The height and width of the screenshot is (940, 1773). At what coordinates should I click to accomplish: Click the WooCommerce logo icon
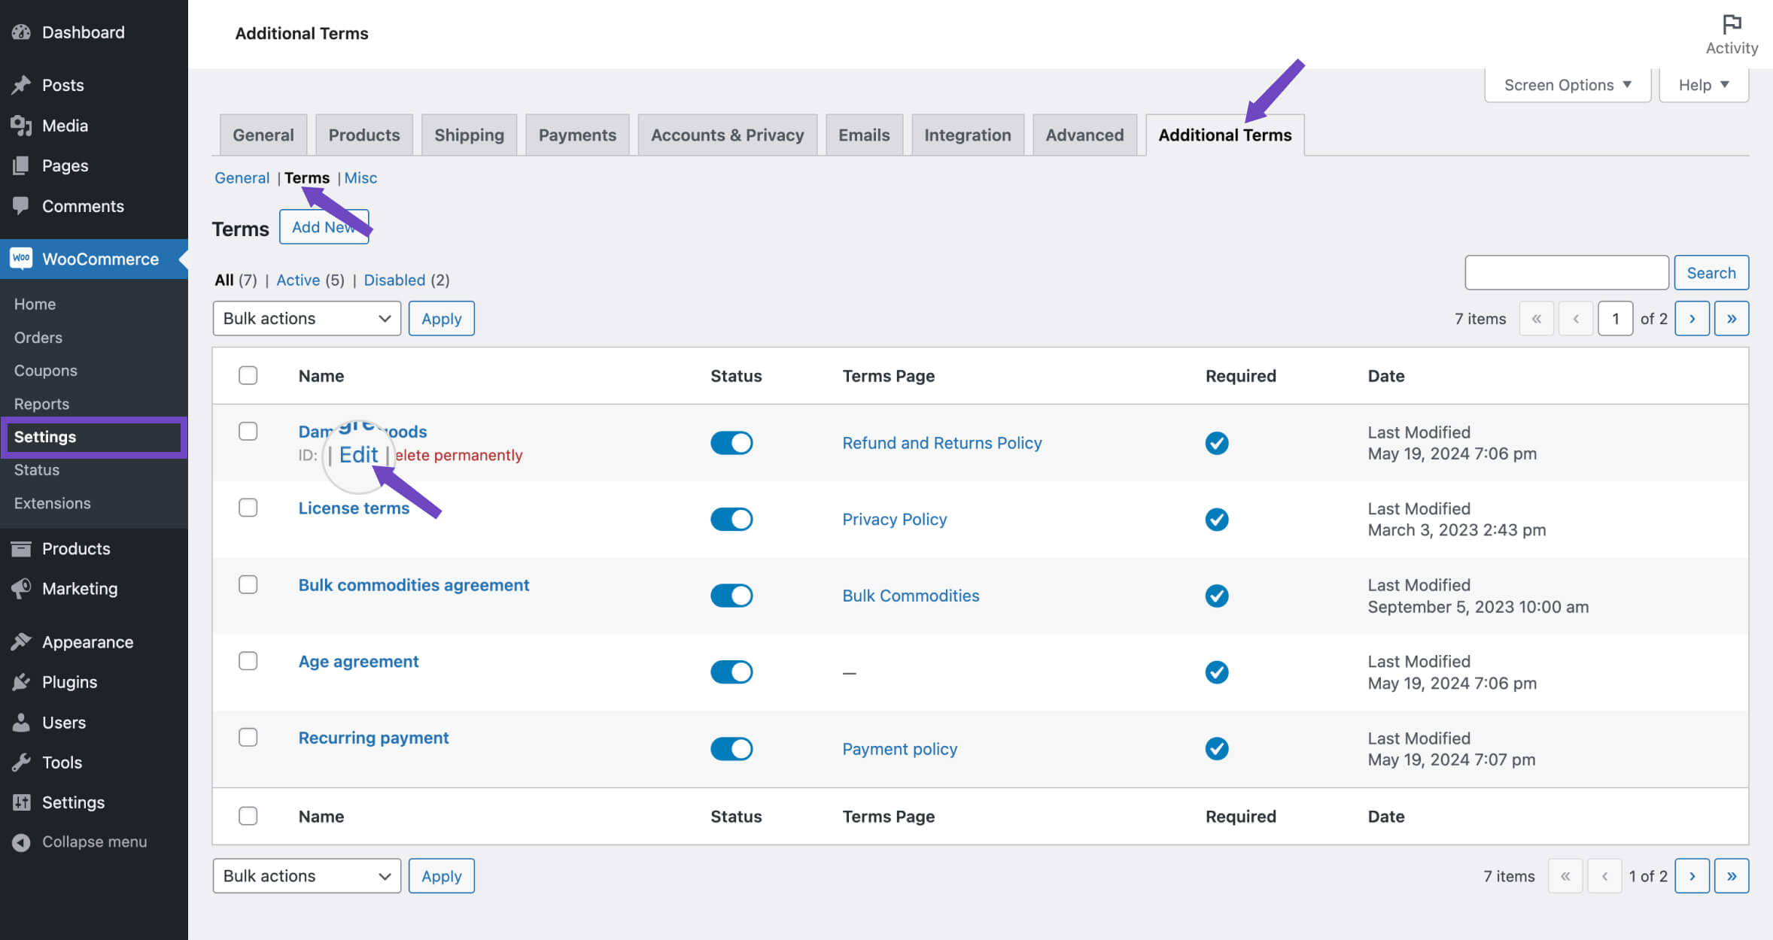pyautogui.click(x=21, y=259)
